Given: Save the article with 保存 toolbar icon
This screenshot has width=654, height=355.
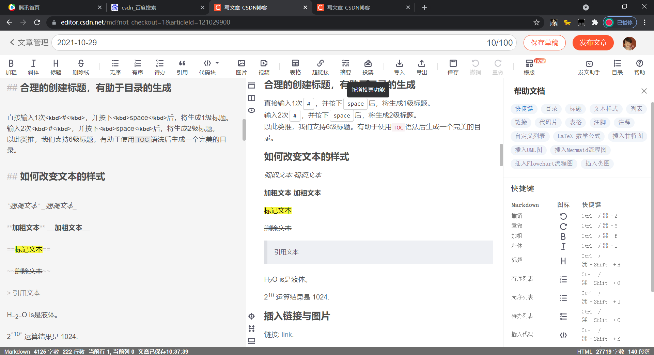Looking at the screenshot, I should pos(453,67).
